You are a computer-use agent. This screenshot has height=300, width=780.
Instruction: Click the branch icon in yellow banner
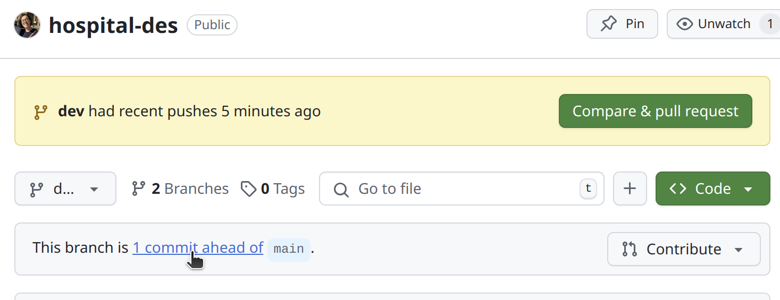click(x=40, y=112)
